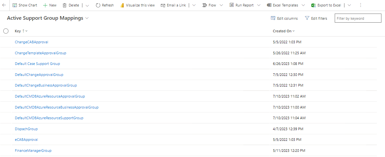Click the Filter by keyword field

pyautogui.click(x=358, y=18)
